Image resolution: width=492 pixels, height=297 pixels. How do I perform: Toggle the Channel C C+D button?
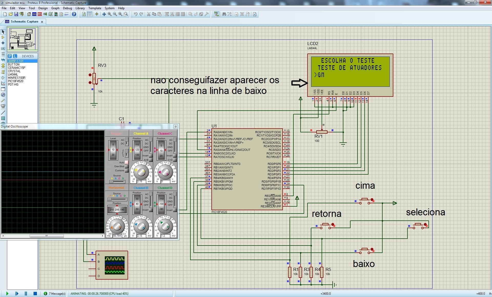coord(175,160)
